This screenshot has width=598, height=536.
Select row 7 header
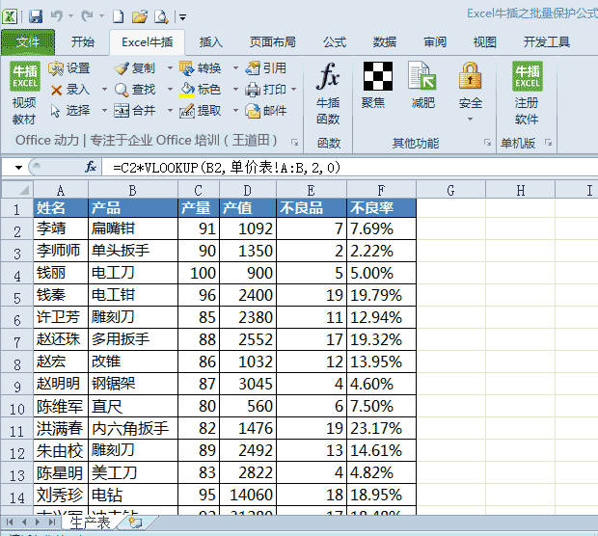coord(17,339)
